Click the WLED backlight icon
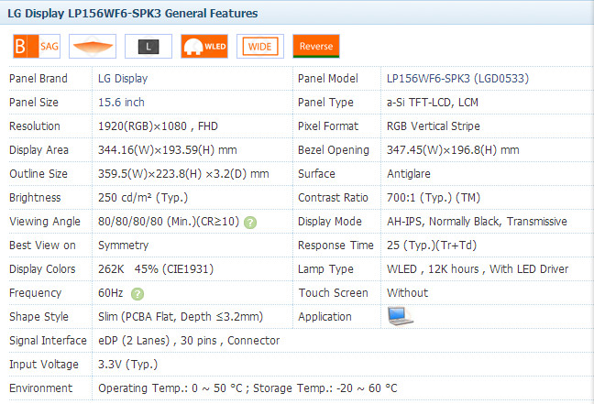 point(204,46)
